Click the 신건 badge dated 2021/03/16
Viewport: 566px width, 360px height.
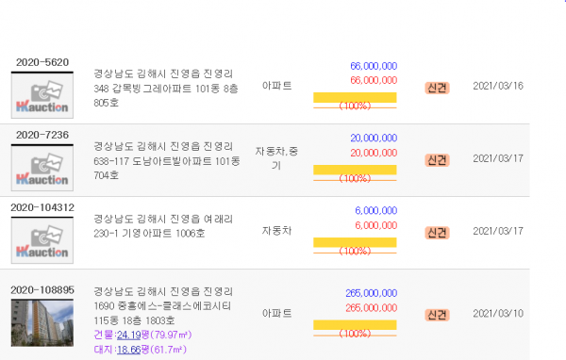pos(437,88)
